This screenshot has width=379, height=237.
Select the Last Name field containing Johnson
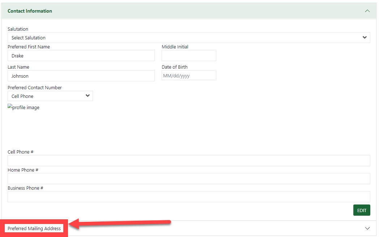[81, 76]
